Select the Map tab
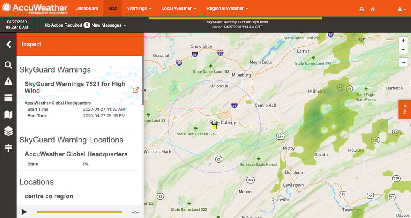411x218 pixels. pos(113,8)
